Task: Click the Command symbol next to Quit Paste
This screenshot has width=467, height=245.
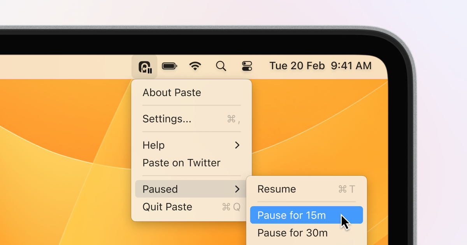Action: pyautogui.click(x=226, y=207)
